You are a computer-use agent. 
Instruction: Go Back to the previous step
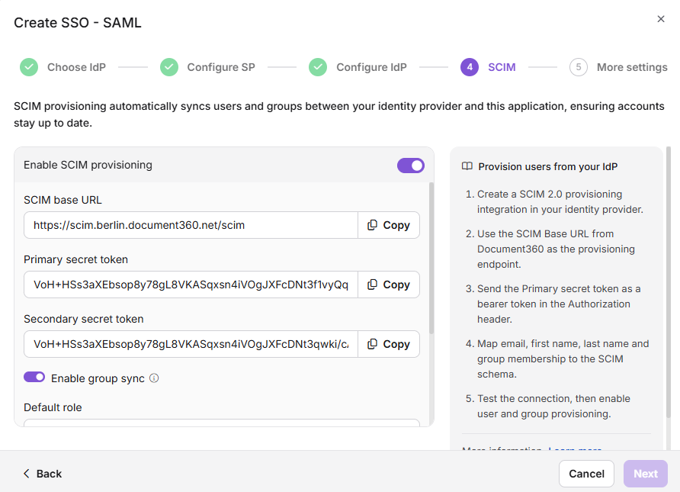pos(43,474)
